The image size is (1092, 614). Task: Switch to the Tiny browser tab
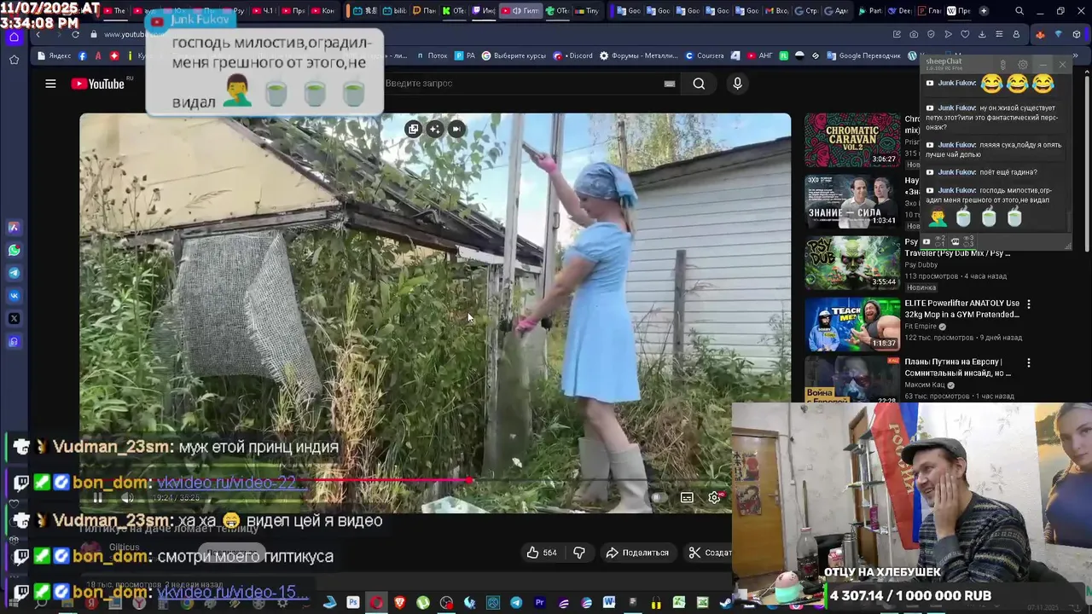click(x=587, y=11)
